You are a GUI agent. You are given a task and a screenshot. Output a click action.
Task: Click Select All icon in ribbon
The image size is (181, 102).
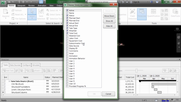tap(48, 10)
